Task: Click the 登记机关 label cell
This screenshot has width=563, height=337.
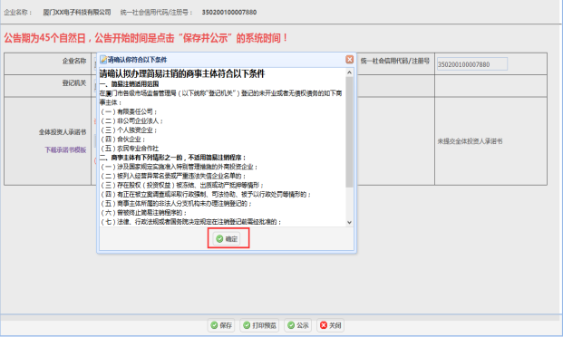Action: pyautogui.click(x=47, y=86)
